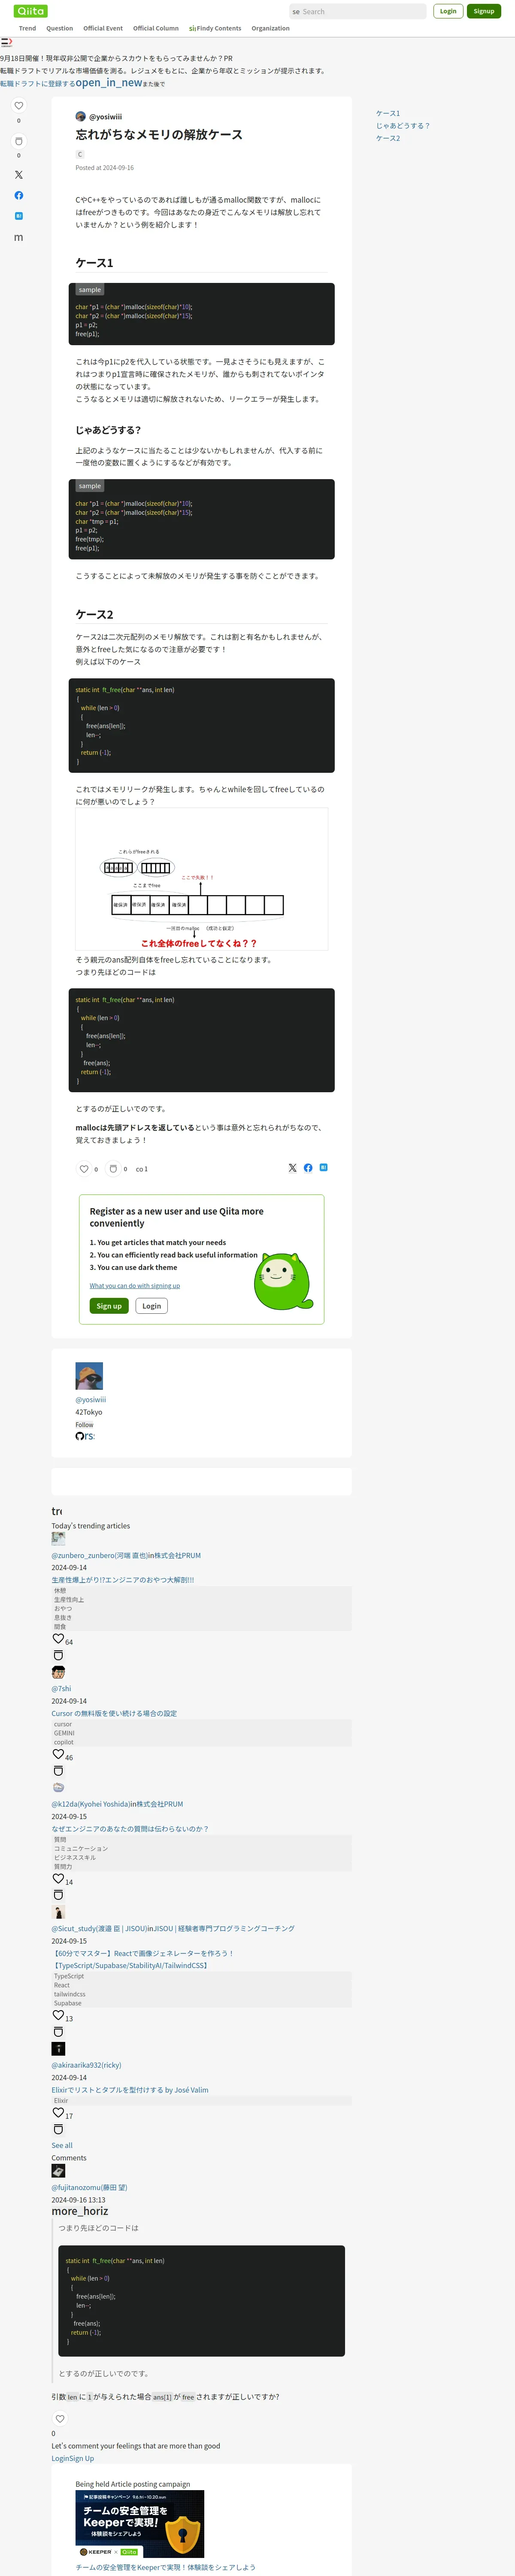Go to the Question tab
Screen dimensions: 515x2576
tap(60, 28)
